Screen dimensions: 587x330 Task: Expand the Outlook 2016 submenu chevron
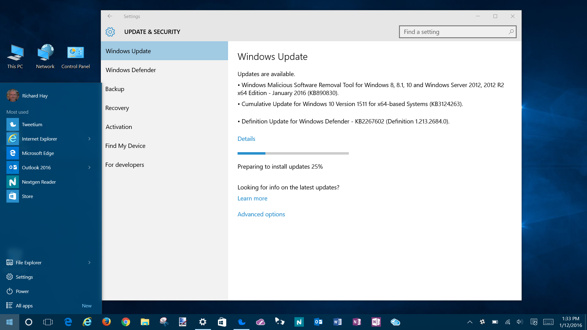(89, 167)
